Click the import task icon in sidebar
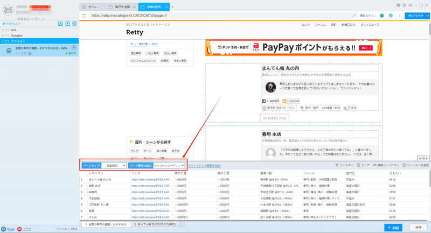Viewport: 431px width, 233px height. (60, 24)
